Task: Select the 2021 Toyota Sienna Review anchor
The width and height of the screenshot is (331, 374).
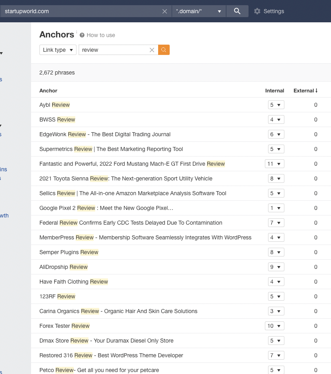Action: coord(126,179)
